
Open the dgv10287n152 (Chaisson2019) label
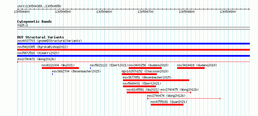tap(145, 71)
